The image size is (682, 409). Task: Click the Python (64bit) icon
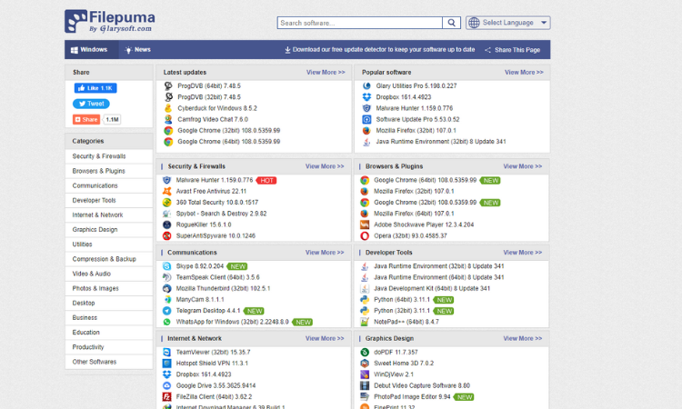[365, 299]
